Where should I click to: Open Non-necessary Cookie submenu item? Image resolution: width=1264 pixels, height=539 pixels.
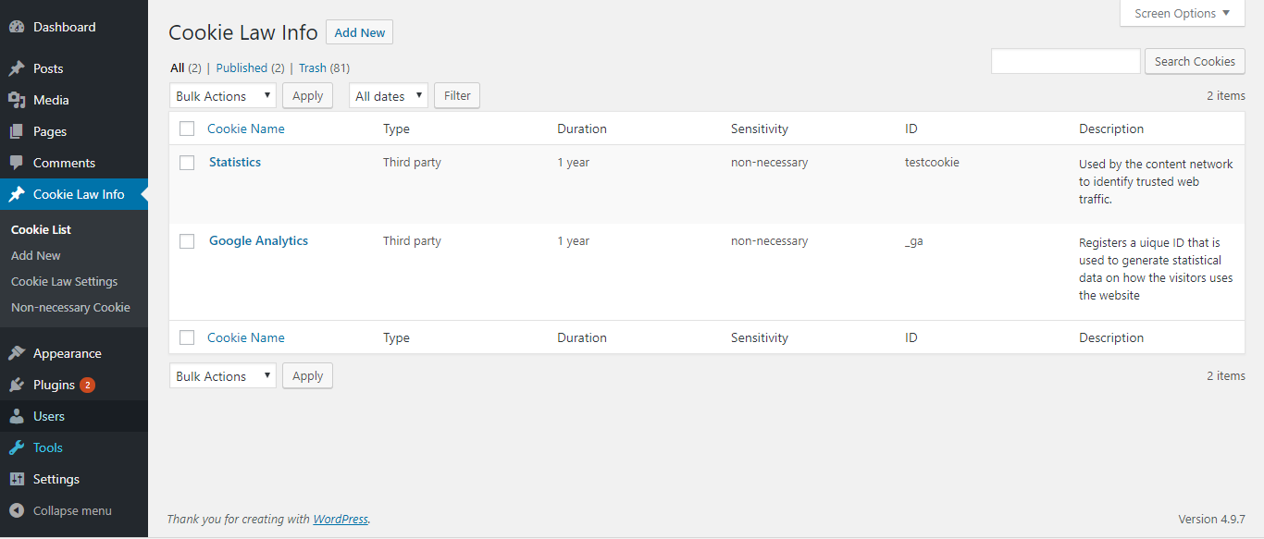coord(70,307)
